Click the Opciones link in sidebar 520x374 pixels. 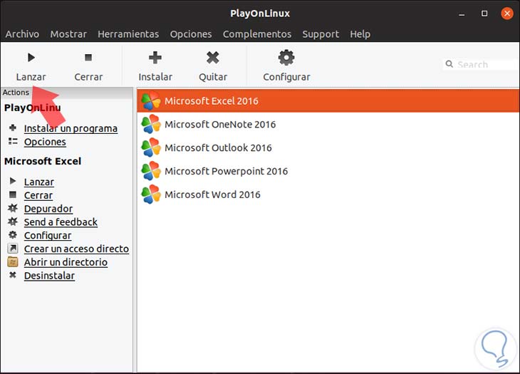click(x=45, y=142)
